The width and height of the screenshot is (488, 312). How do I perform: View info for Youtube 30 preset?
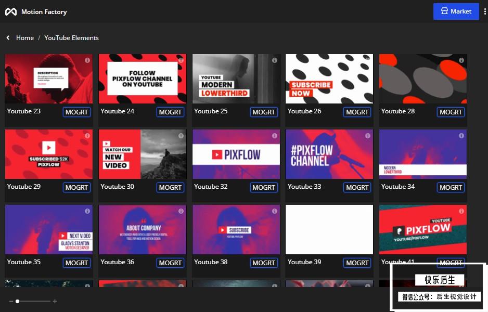181,136
